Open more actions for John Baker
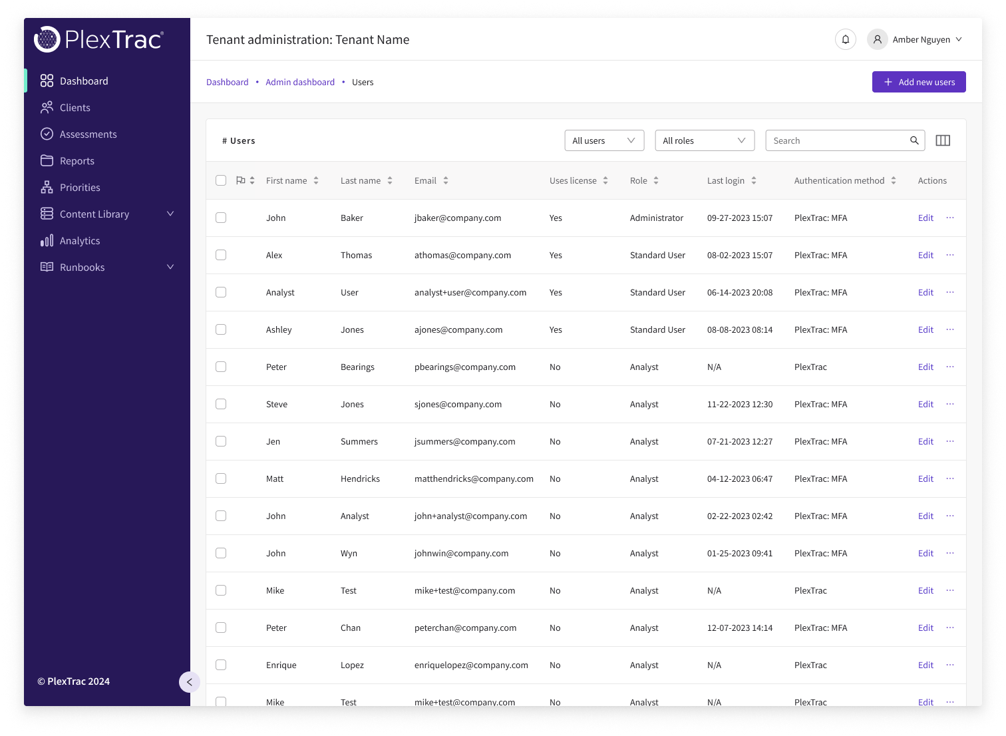1006x736 pixels. click(950, 218)
